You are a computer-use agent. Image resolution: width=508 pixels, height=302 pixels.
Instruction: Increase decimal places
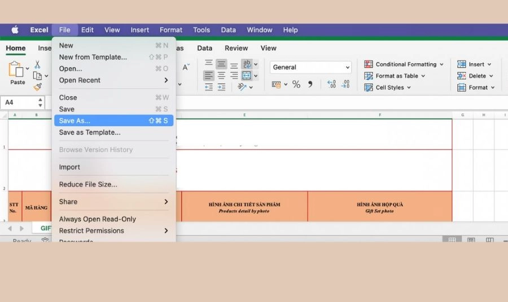click(331, 85)
